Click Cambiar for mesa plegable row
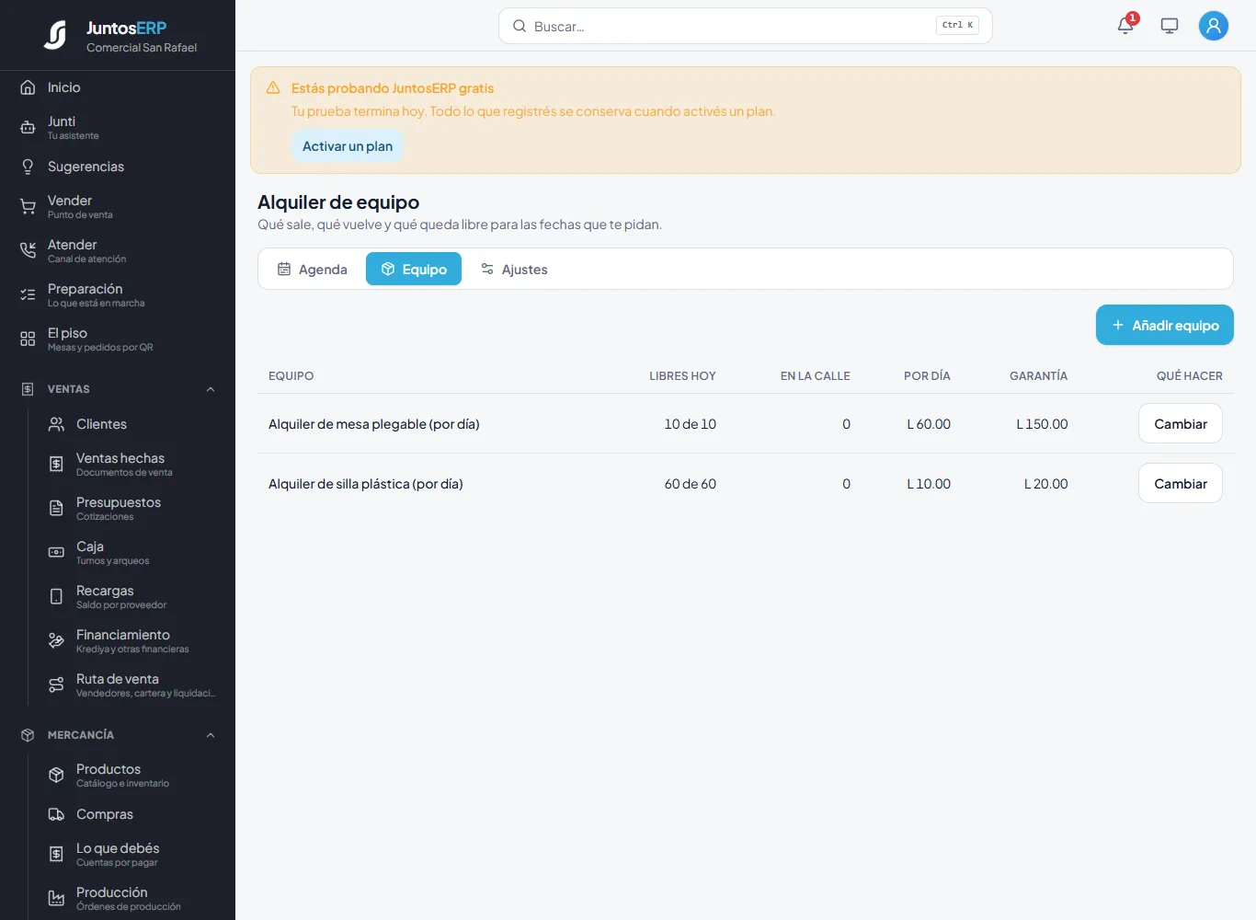Image resolution: width=1256 pixels, height=920 pixels. click(1181, 424)
